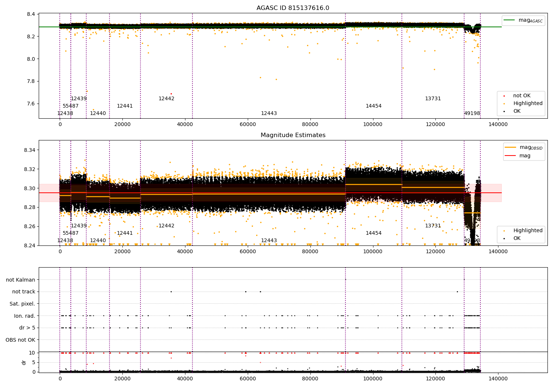Click the 'dr > 5' row label
Screen dimensions: 553x387
point(27,328)
